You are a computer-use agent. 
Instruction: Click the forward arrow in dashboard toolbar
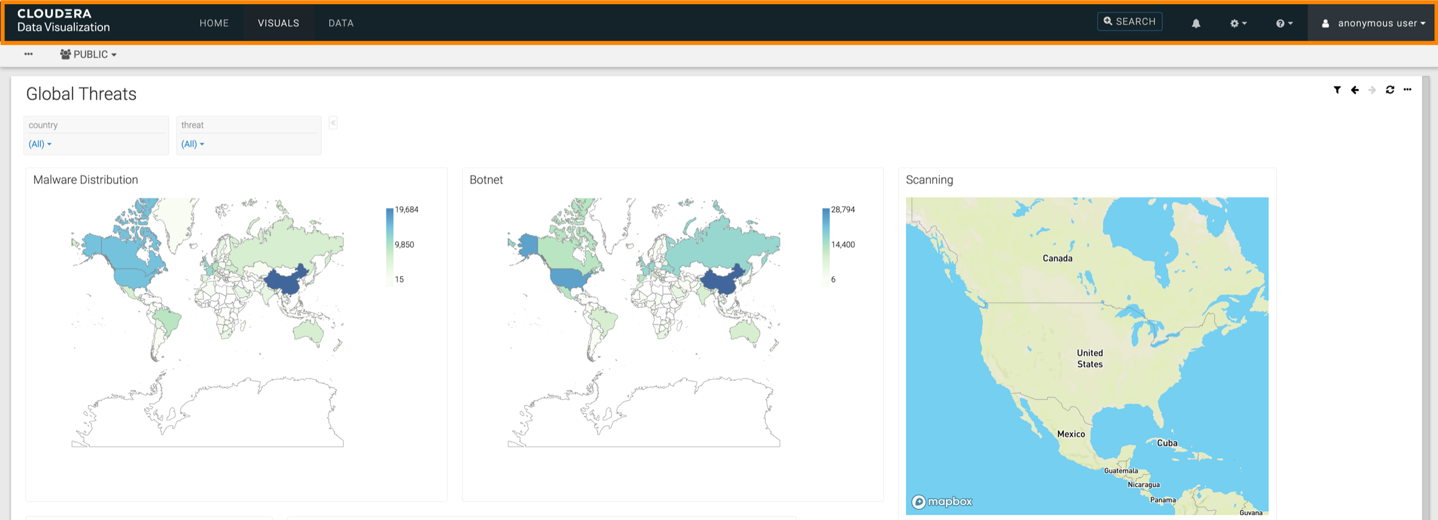point(1372,90)
